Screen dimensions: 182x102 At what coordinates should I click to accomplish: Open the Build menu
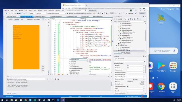[x=26, y=11]
